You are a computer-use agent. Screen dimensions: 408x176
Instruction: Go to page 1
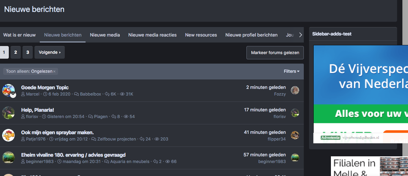click(4, 52)
